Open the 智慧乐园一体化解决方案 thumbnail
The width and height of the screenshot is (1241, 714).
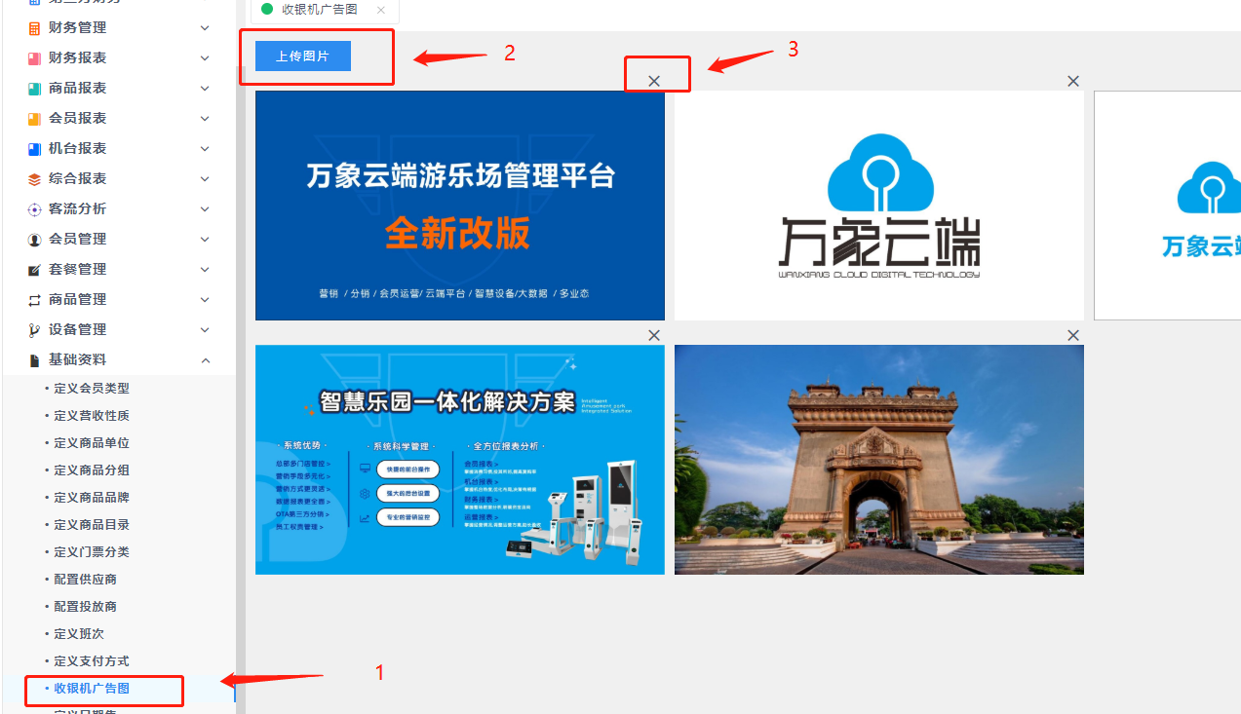pyautogui.click(x=460, y=460)
